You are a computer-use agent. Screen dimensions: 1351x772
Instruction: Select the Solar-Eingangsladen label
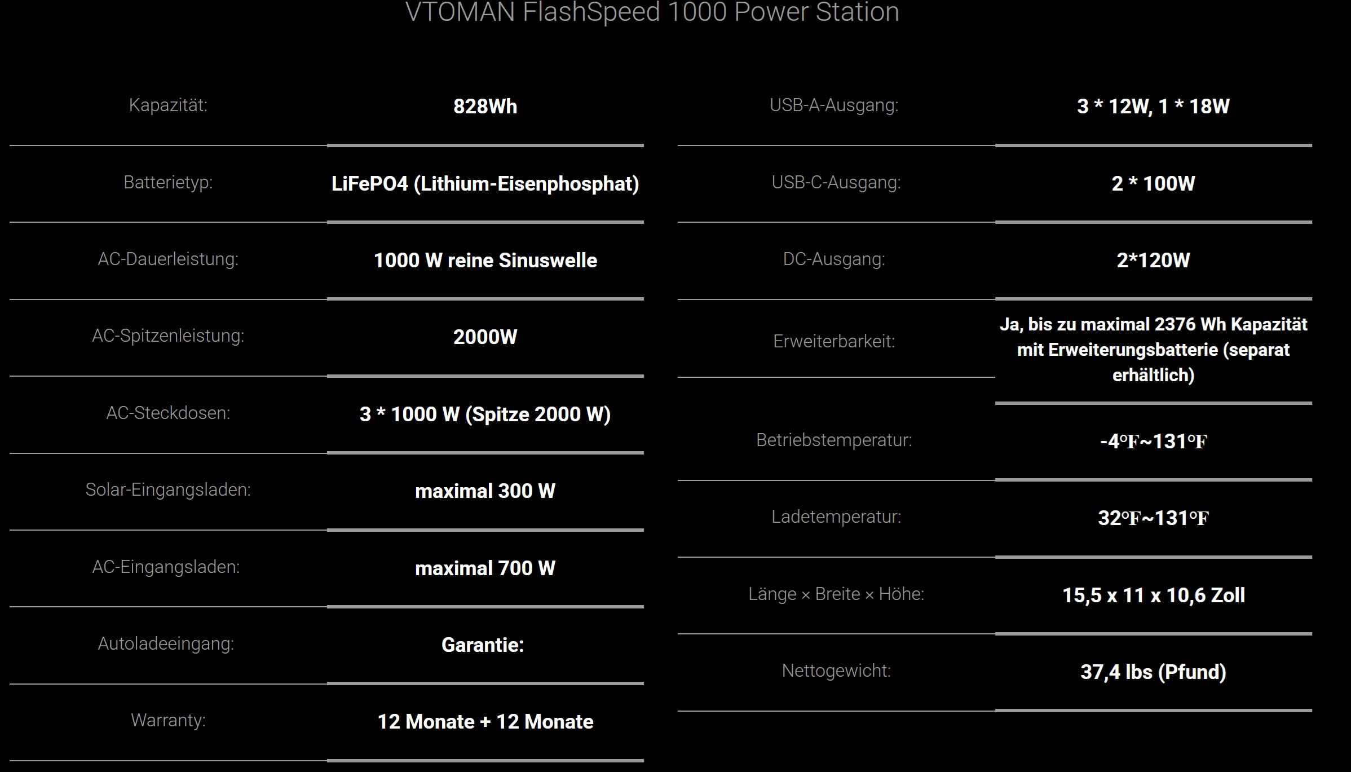click(x=168, y=489)
